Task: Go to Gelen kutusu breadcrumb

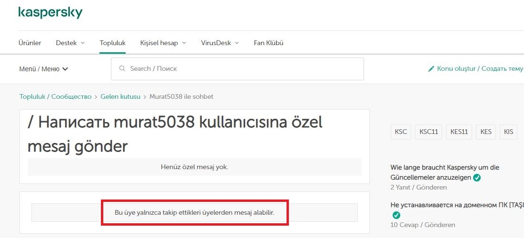Action: click(120, 96)
